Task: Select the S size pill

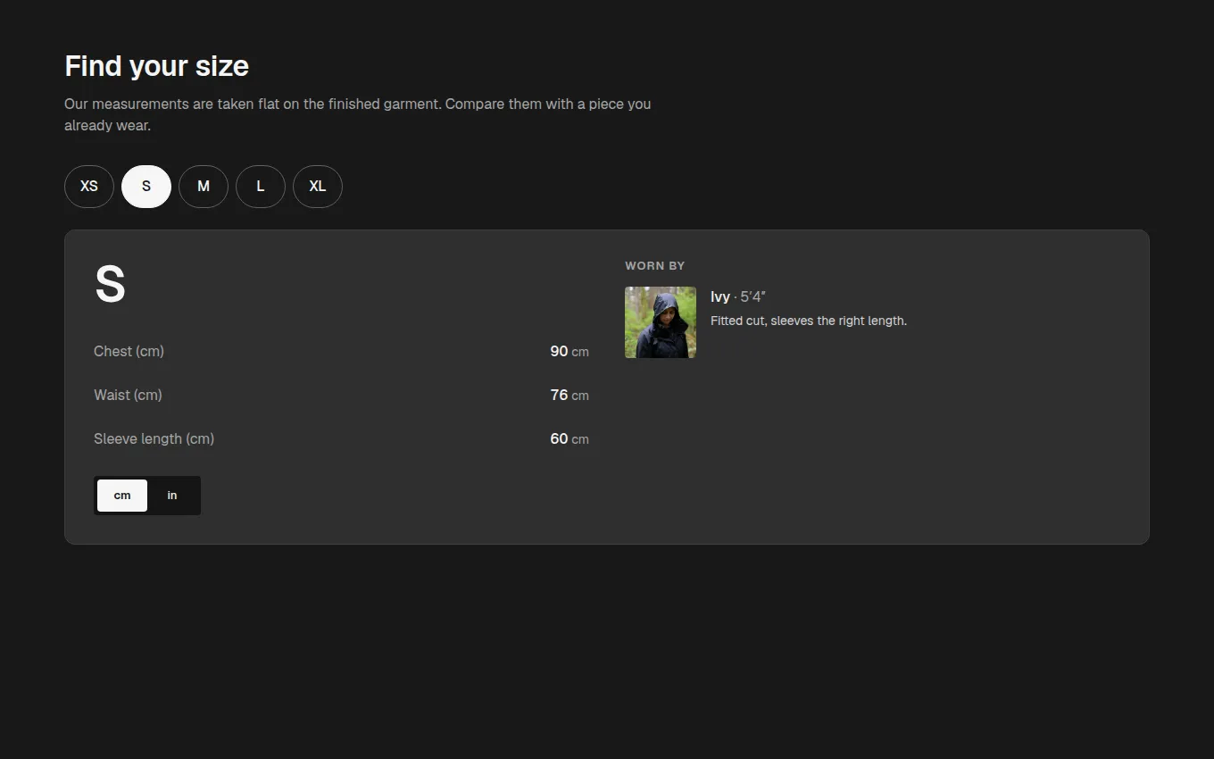Action: coord(146,187)
